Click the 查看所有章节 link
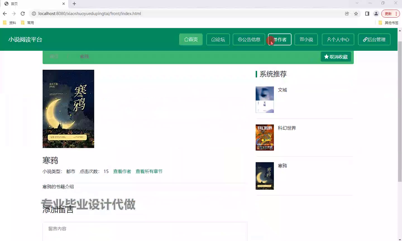The width and height of the screenshot is (402, 241). click(149, 171)
